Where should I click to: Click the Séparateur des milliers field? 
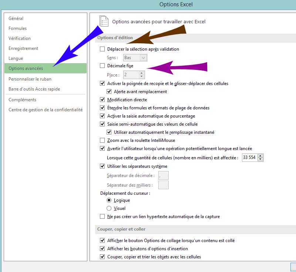coord(164,185)
